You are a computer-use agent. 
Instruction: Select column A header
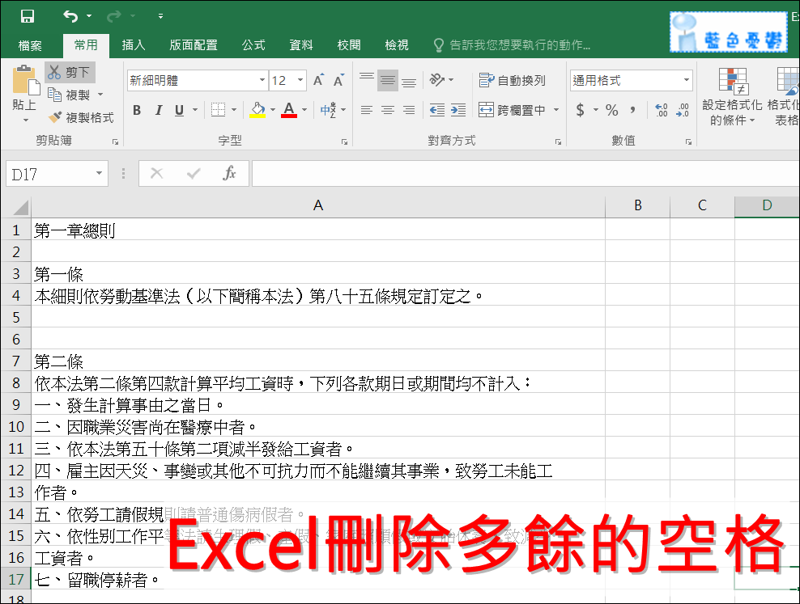click(x=318, y=205)
